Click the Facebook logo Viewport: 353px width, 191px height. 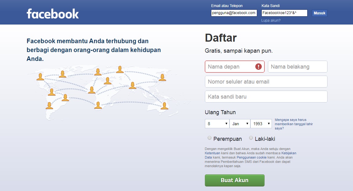pos(53,14)
